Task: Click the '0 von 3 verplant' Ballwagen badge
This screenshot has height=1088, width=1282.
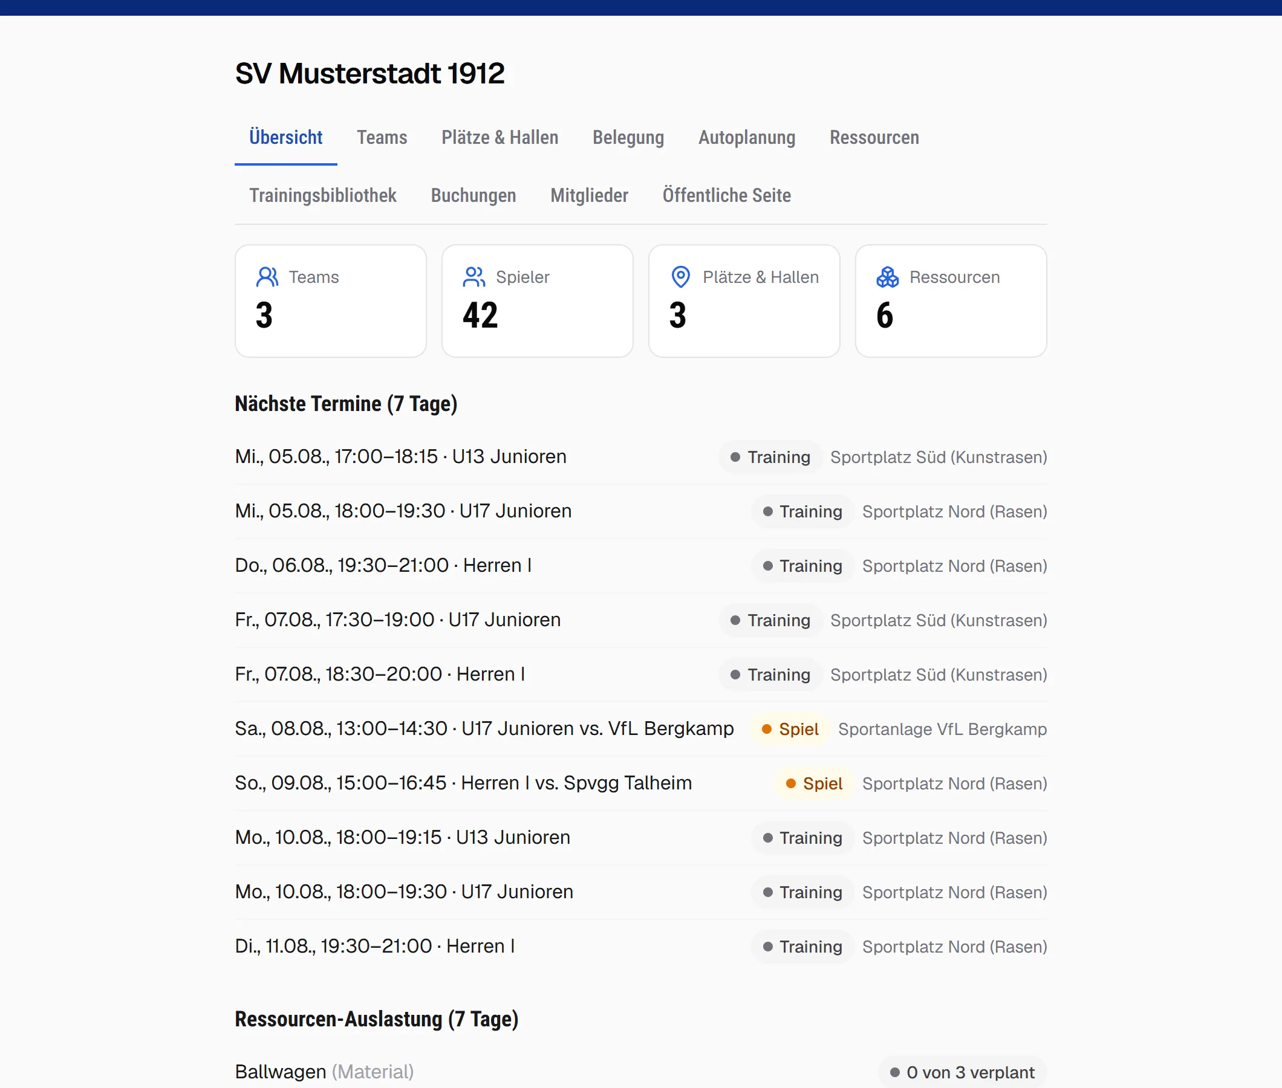Action: point(963,1072)
